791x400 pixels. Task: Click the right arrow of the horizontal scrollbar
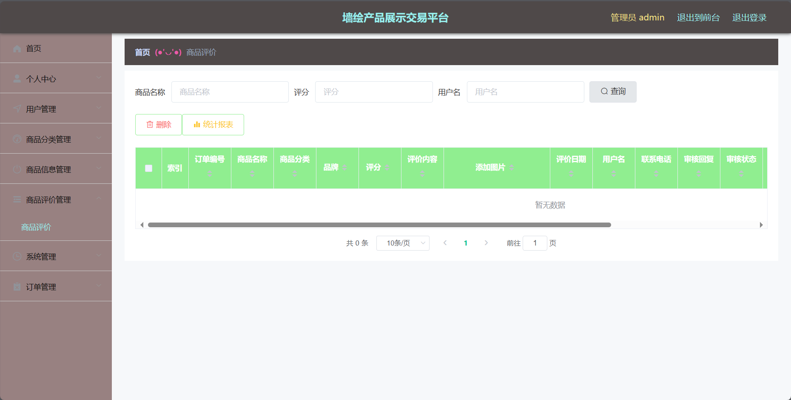pyautogui.click(x=761, y=225)
